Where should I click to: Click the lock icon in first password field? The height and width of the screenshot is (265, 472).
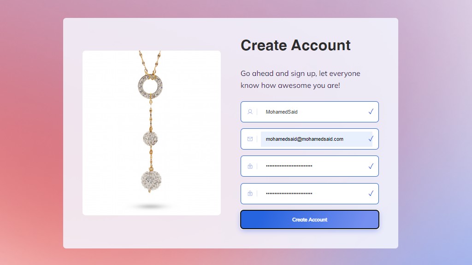(x=250, y=166)
